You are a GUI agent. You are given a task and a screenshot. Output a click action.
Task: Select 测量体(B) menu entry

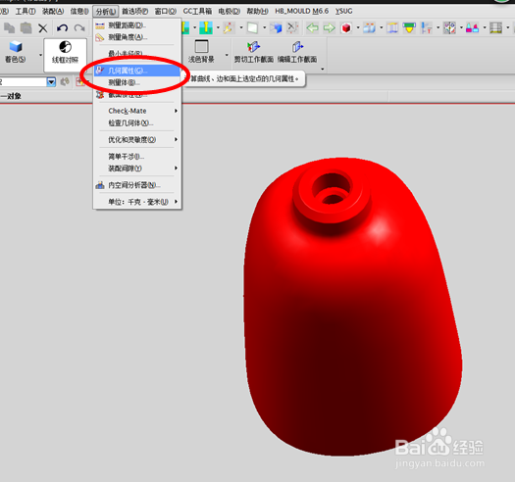(x=137, y=82)
